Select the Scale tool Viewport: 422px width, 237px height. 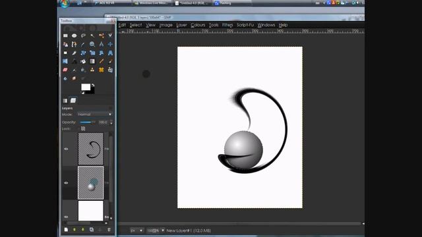[92, 53]
